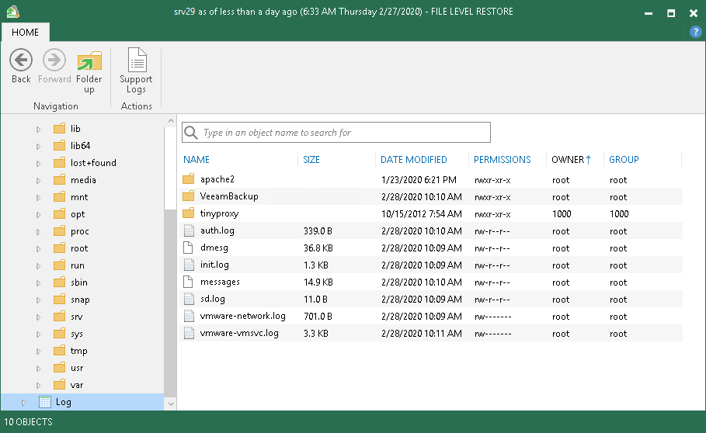Expand the opt folder node
This screenshot has width=706, height=433.
[x=38, y=214]
